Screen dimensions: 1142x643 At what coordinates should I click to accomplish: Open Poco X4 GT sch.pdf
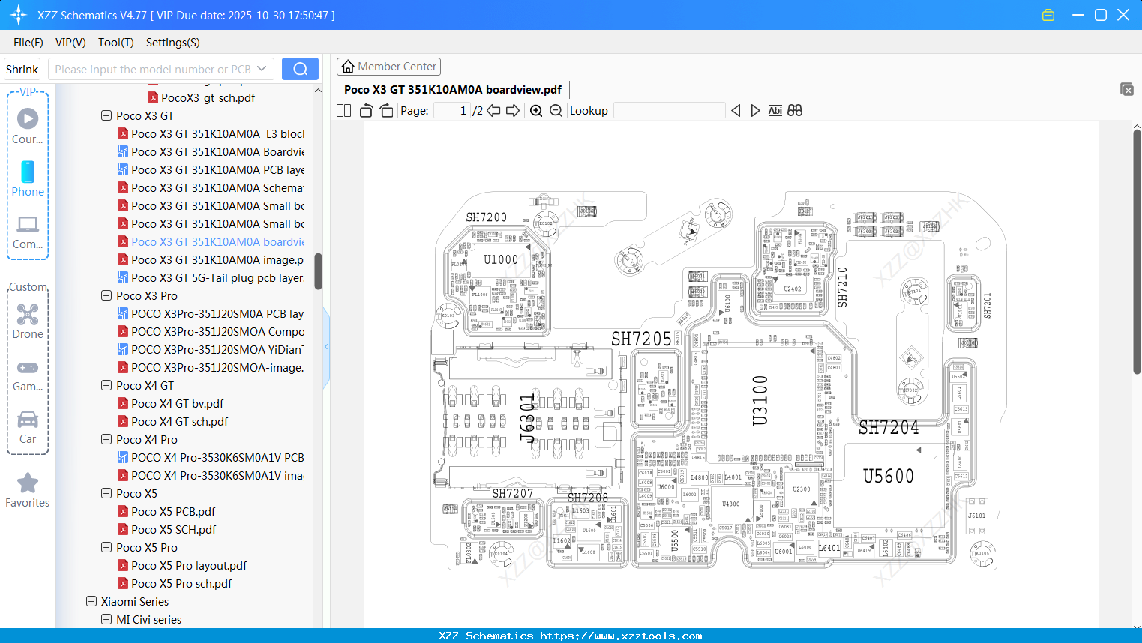[x=179, y=422]
